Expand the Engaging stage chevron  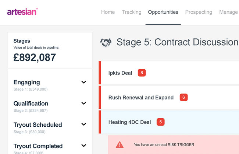pos(84,83)
